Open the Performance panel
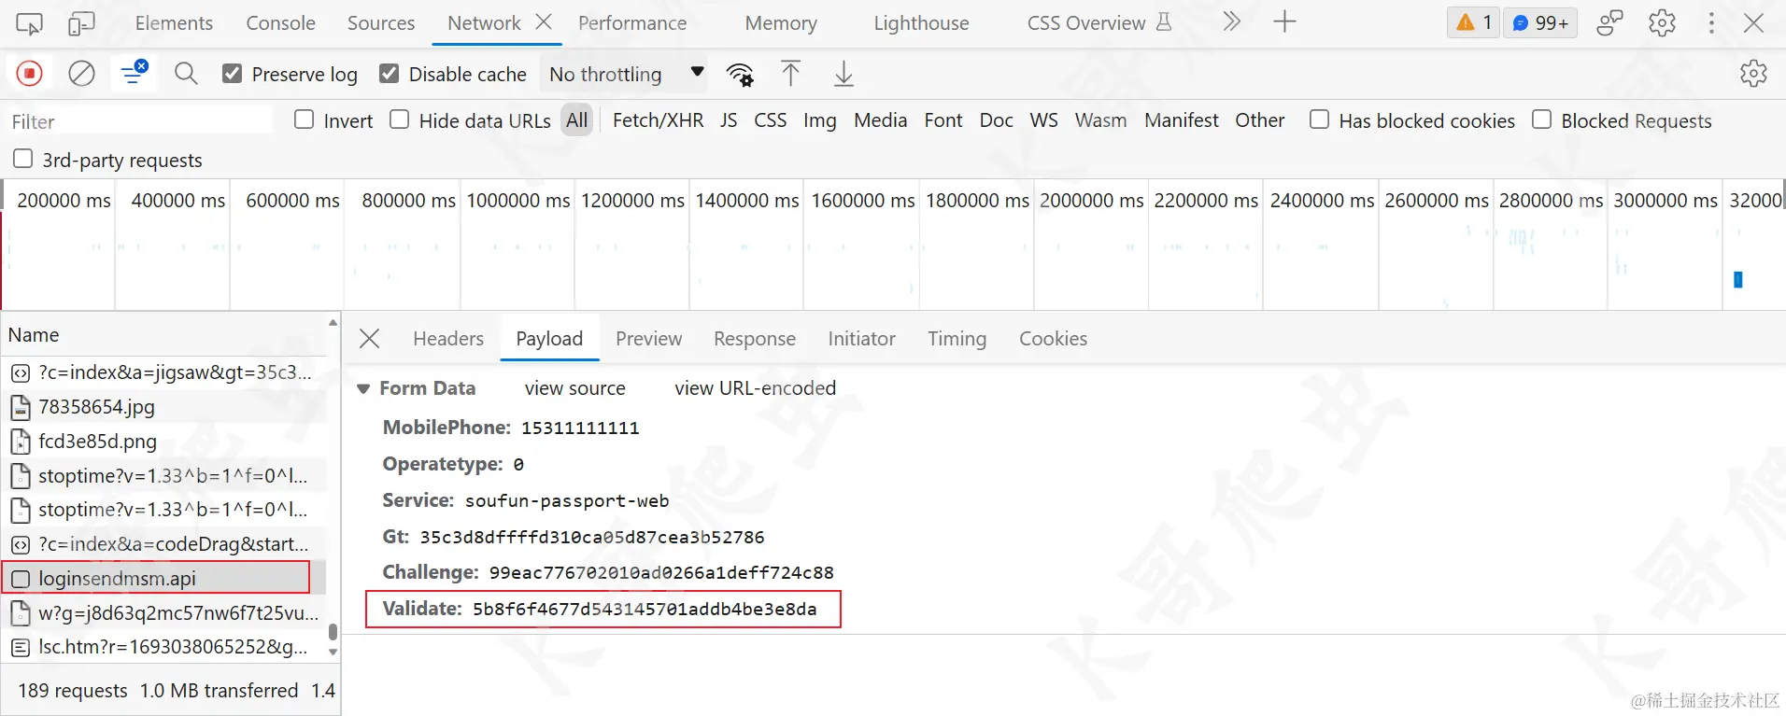The width and height of the screenshot is (1786, 716). [x=632, y=23]
